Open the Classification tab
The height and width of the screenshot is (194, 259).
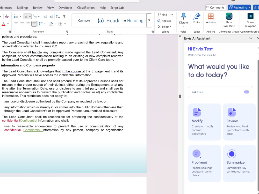[86, 8]
